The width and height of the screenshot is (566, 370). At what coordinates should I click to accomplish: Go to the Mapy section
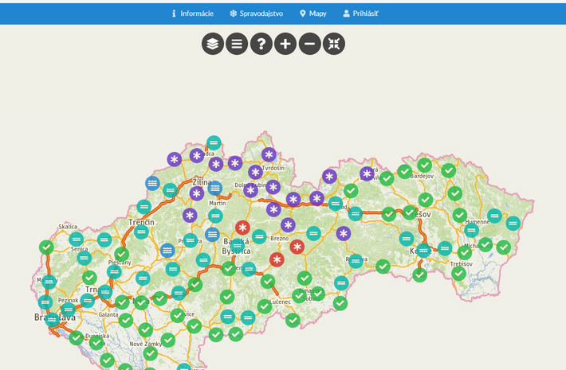312,14
